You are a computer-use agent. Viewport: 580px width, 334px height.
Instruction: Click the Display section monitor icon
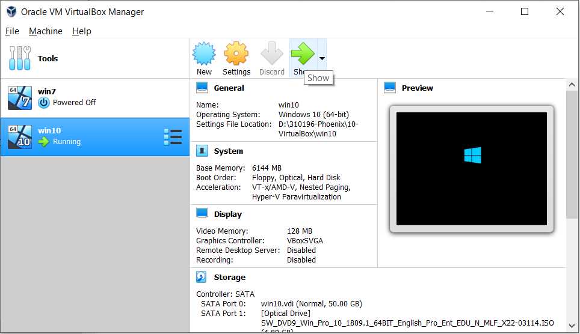click(x=202, y=213)
